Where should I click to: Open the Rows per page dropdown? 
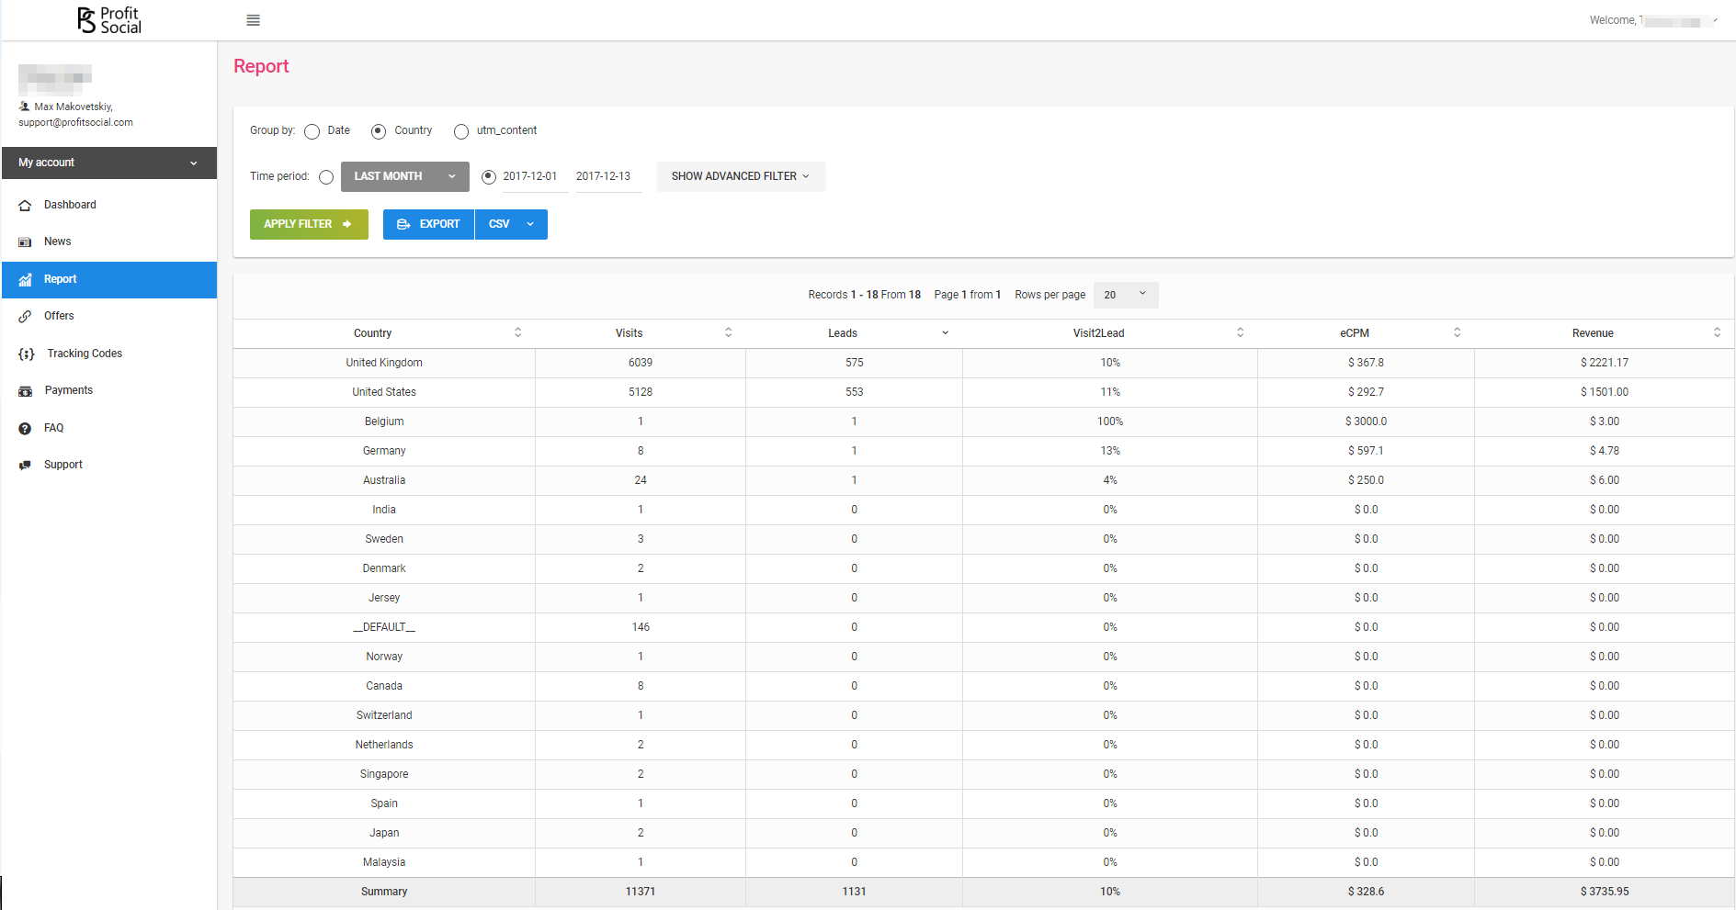click(x=1126, y=295)
